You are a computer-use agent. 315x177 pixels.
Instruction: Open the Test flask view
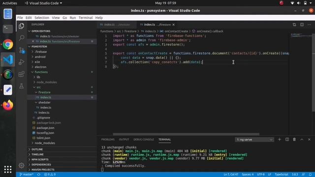21,86
